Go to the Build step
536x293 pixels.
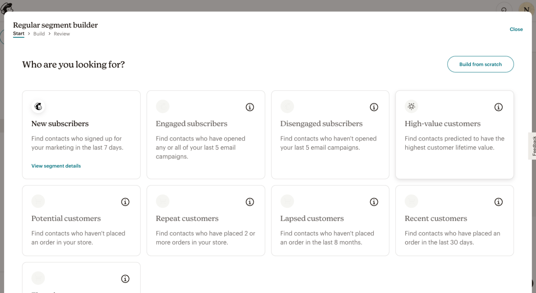tap(39, 34)
